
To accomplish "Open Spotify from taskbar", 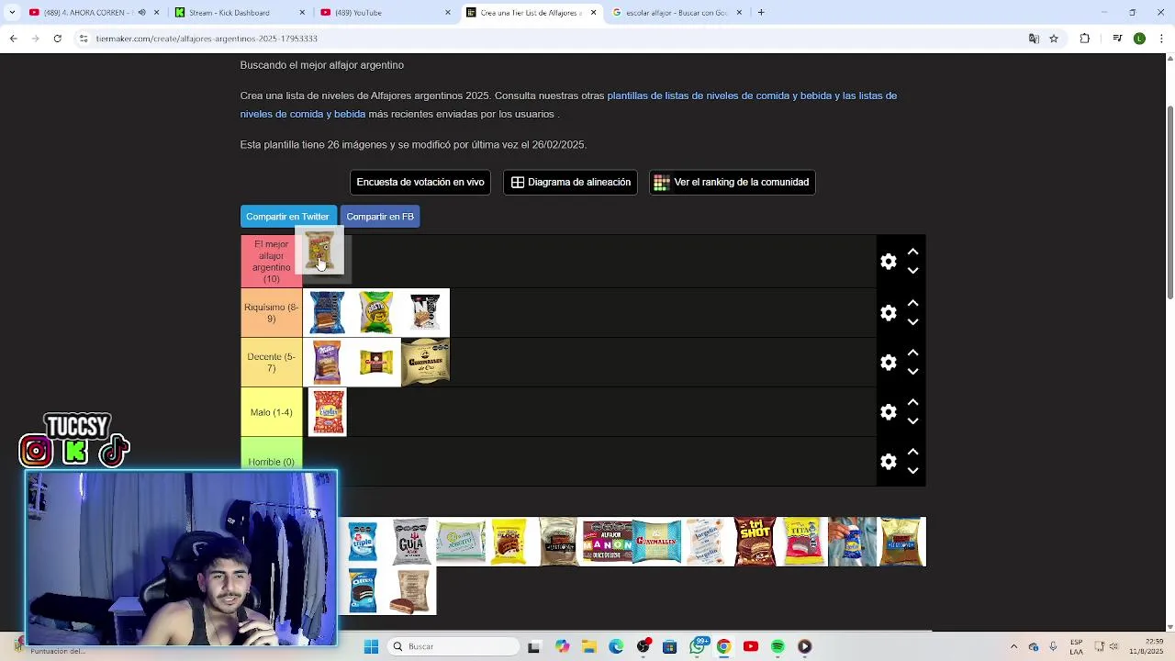I will 778,646.
